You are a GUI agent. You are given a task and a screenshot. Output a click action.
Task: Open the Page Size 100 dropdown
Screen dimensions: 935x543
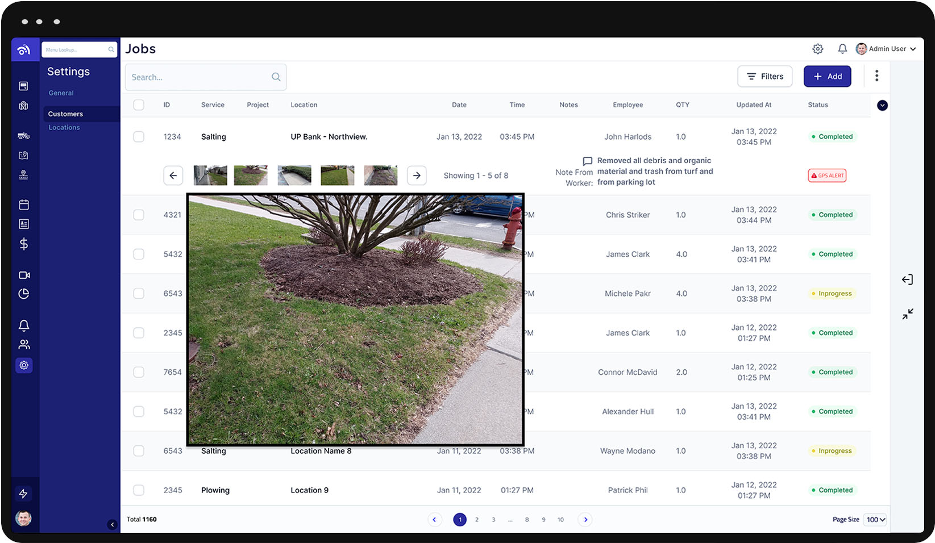pos(875,520)
